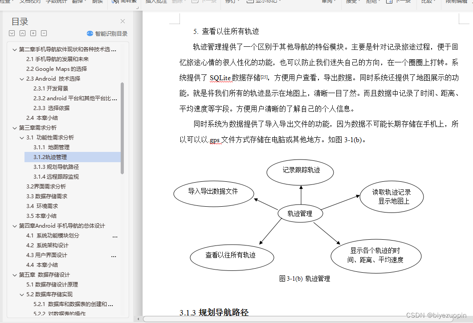
Task: Click the down-chevron expand icon under 目录
Action: [12, 33]
